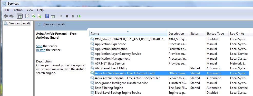Select the ASP.NET State Service name
253x96 pixels.
click(x=110, y=63)
